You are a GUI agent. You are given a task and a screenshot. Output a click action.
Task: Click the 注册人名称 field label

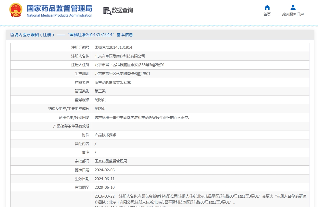pyautogui.click(x=80, y=56)
